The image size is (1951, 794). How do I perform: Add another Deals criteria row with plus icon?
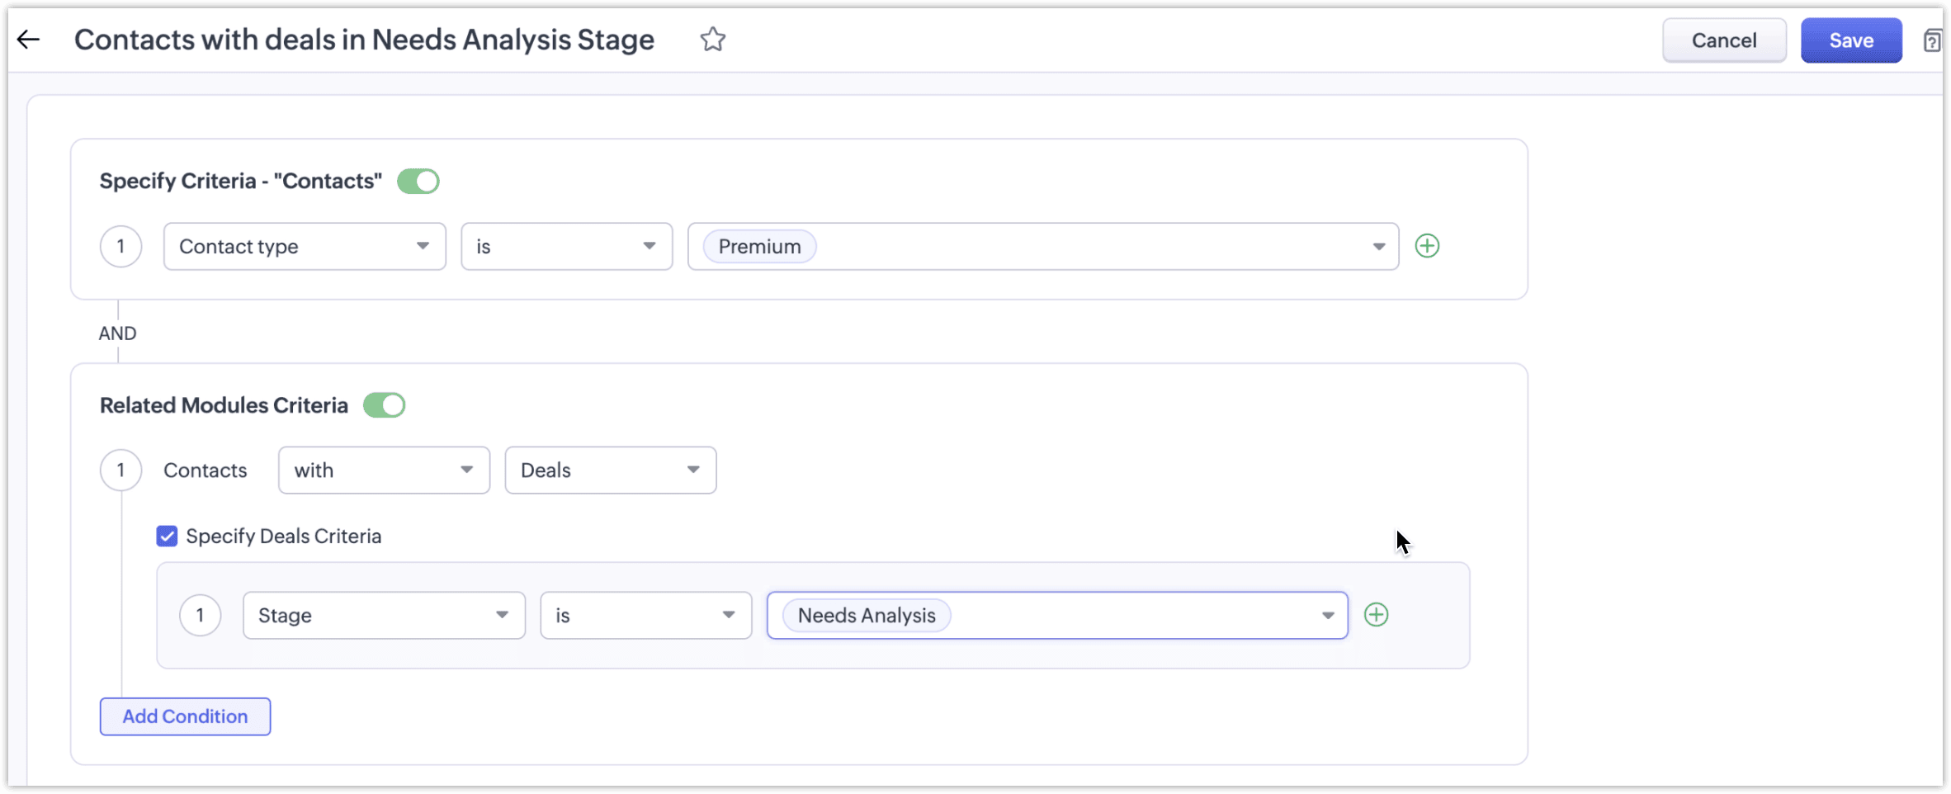tap(1376, 615)
